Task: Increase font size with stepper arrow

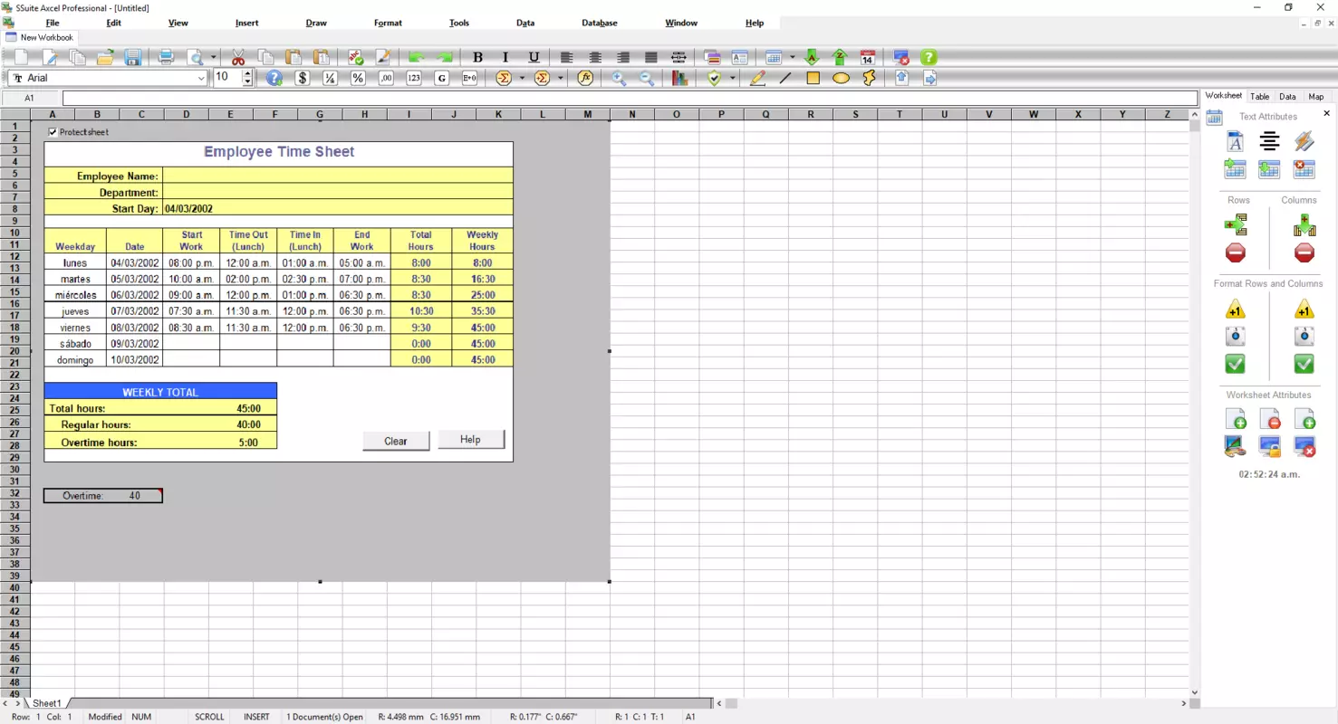Action: [248, 73]
